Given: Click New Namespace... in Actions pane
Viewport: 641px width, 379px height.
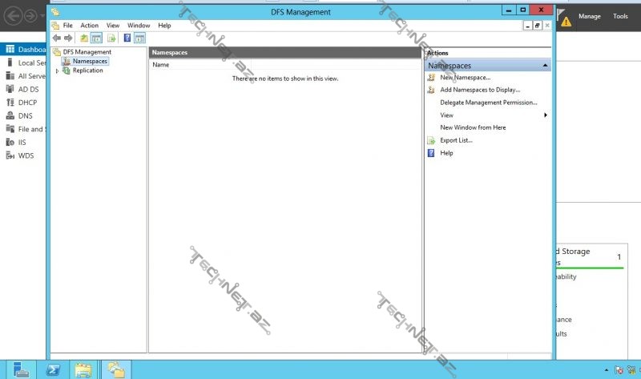Looking at the screenshot, I should pyautogui.click(x=465, y=78).
